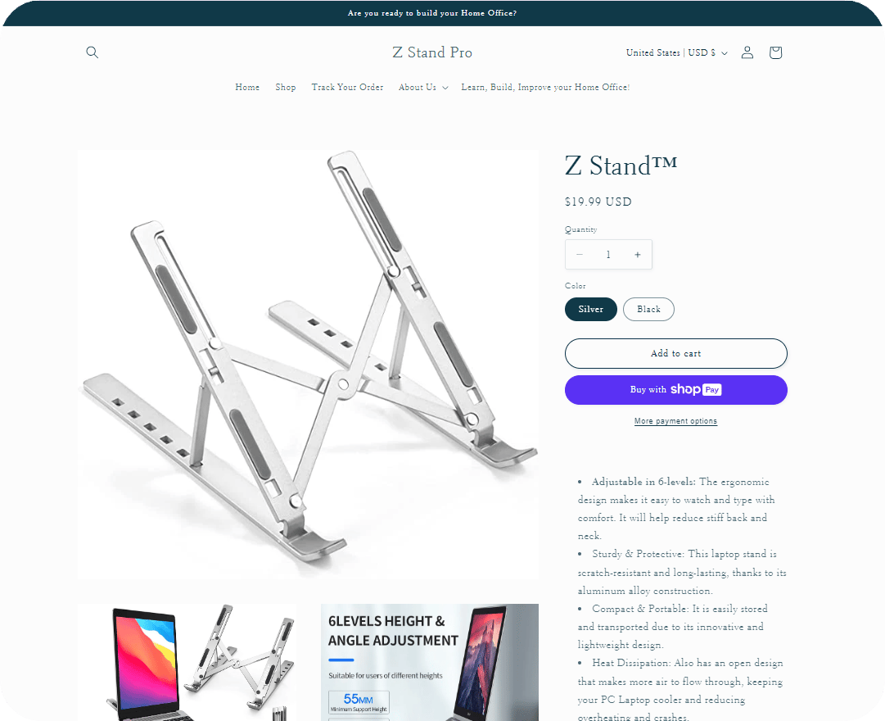Open the laptop with stand thumbnail image

[187, 662]
